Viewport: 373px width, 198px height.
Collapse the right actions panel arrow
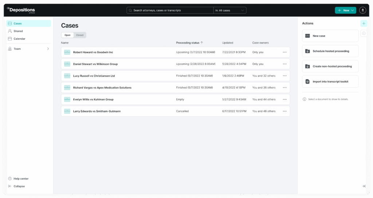(x=364, y=186)
